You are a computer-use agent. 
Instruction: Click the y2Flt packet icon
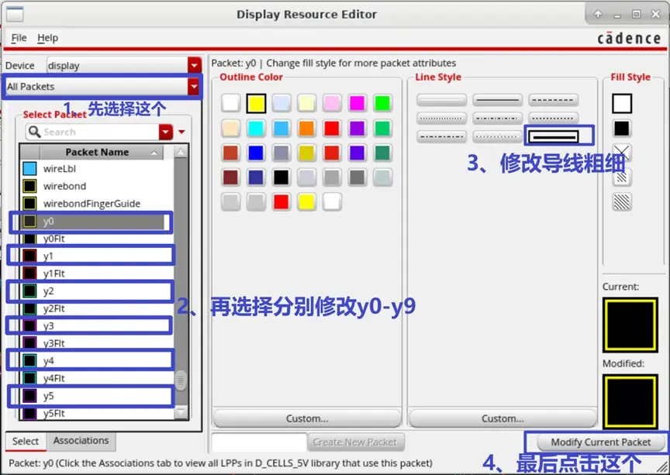(29, 308)
